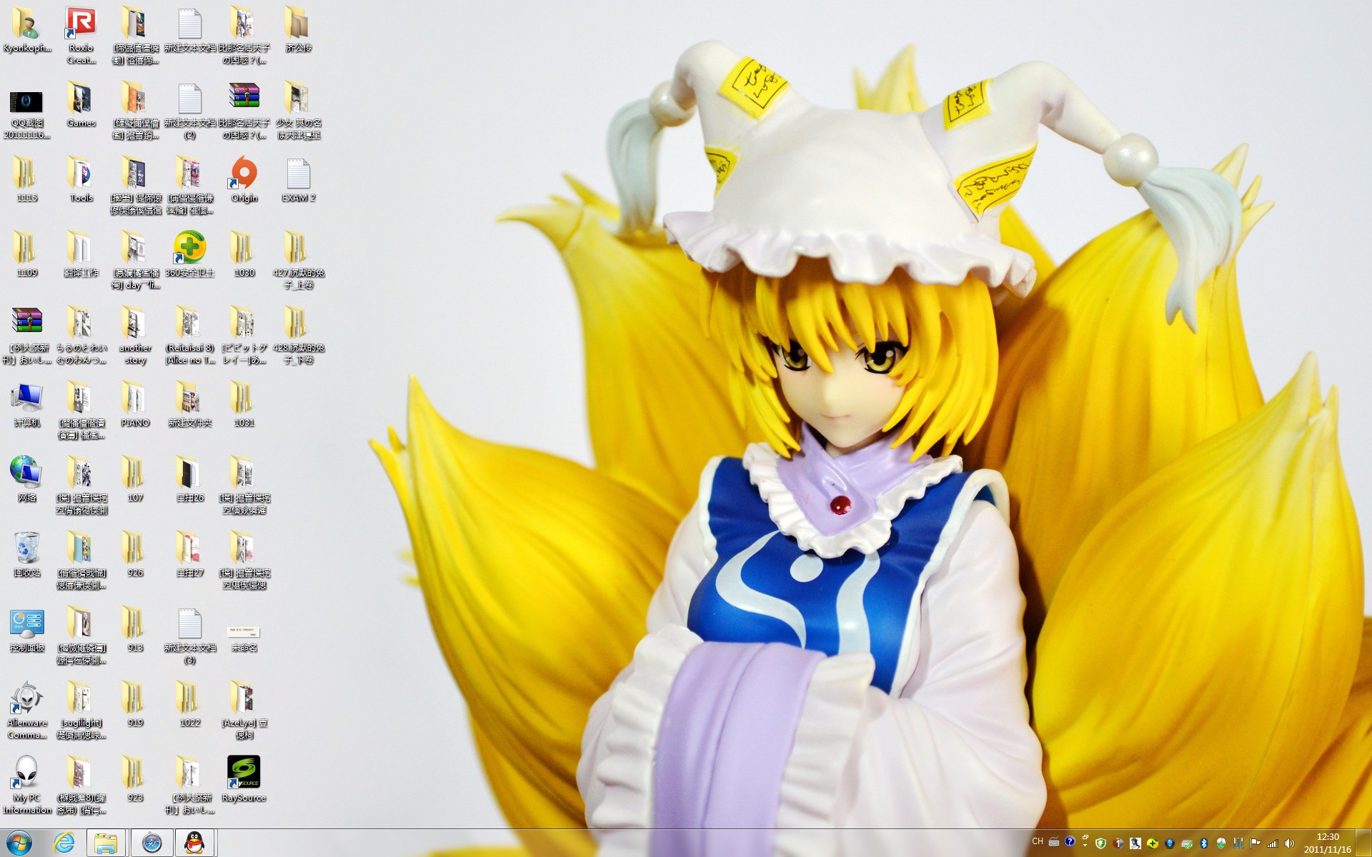Open the 回收站 recycle bin
Image resolution: width=1372 pixels, height=857 pixels.
point(26,549)
